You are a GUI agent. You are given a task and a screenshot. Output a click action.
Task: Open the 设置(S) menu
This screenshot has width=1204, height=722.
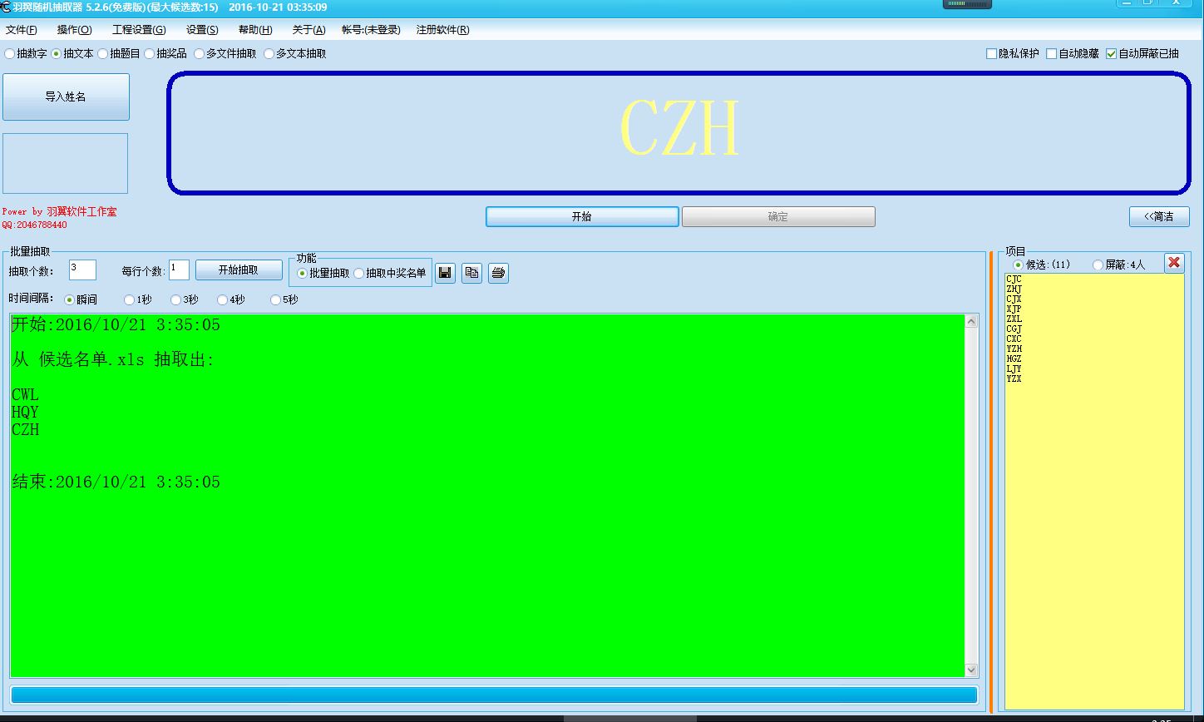(202, 30)
